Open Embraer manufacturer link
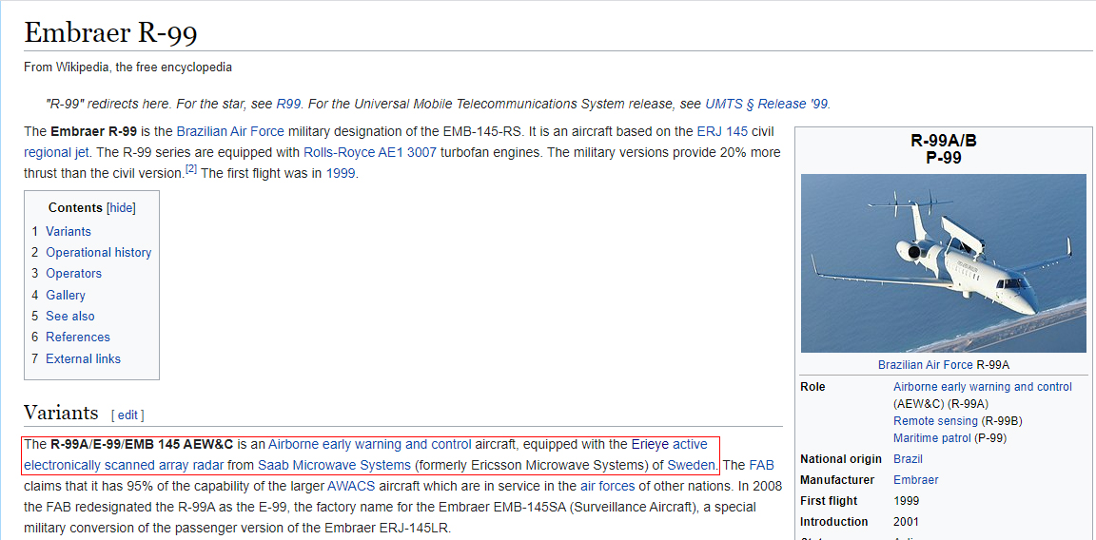1096x540 pixels. [915, 480]
